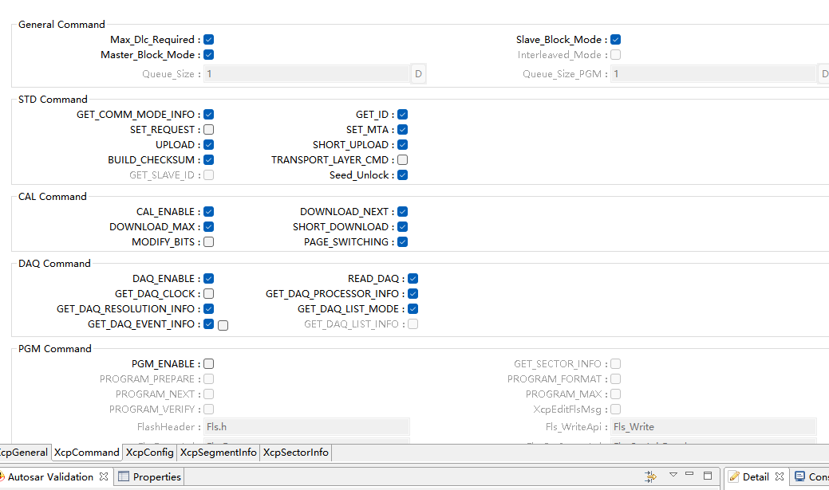Enable the TRANSPORT_LAYER_CMD checkbox
This screenshot has width=829, height=490.
click(403, 160)
